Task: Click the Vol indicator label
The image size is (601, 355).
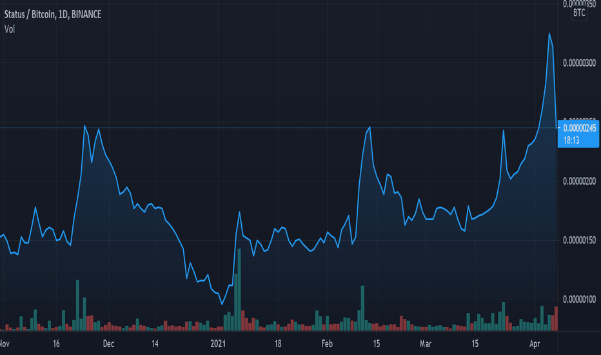Action: pos(10,29)
